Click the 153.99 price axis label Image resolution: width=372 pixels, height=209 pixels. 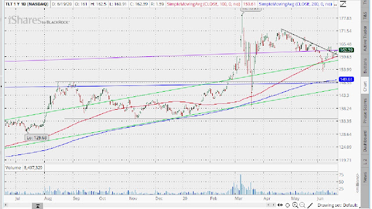tap(345, 70)
